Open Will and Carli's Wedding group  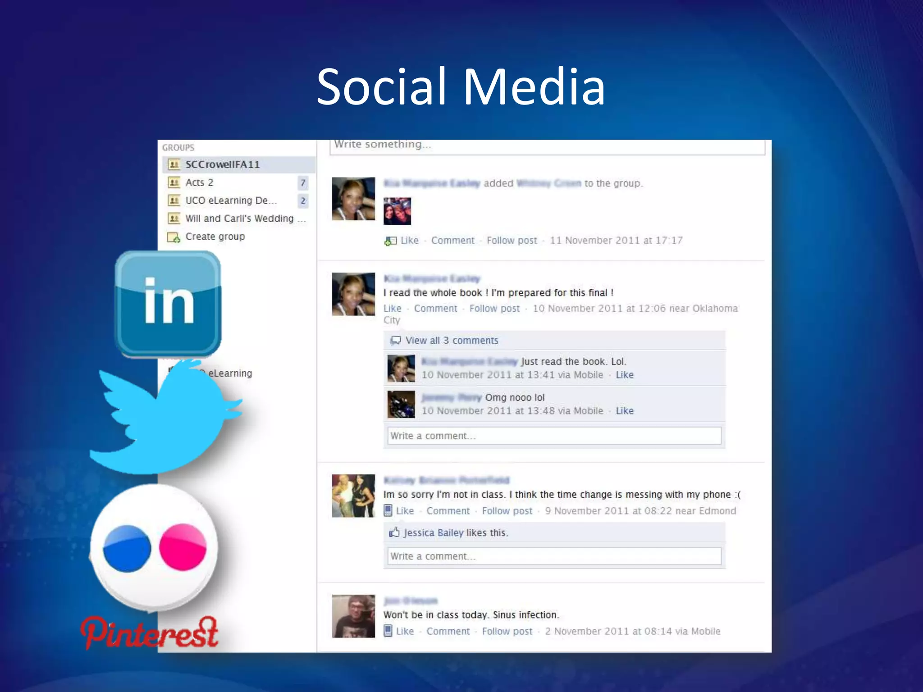(x=246, y=219)
